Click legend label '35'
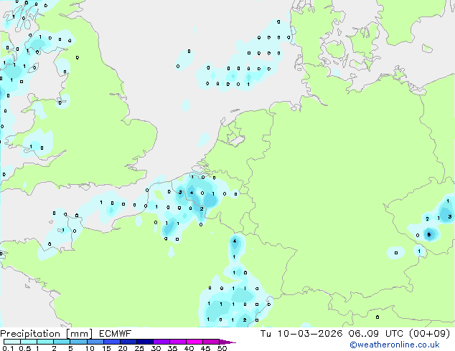The width and height of the screenshot is (455, 351). click(x=172, y=348)
